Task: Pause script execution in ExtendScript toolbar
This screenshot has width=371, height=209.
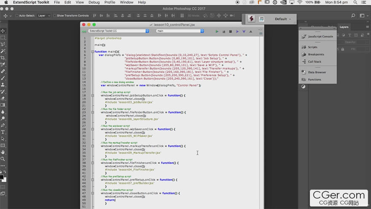Action: pyautogui.click(x=224, y=32)
